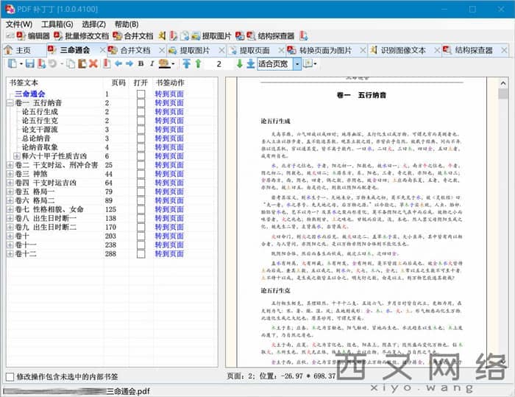Go to next page with green down arrow
Image resolution: width=515 pixels, height=397 pixels.
(x=240, y=64)
